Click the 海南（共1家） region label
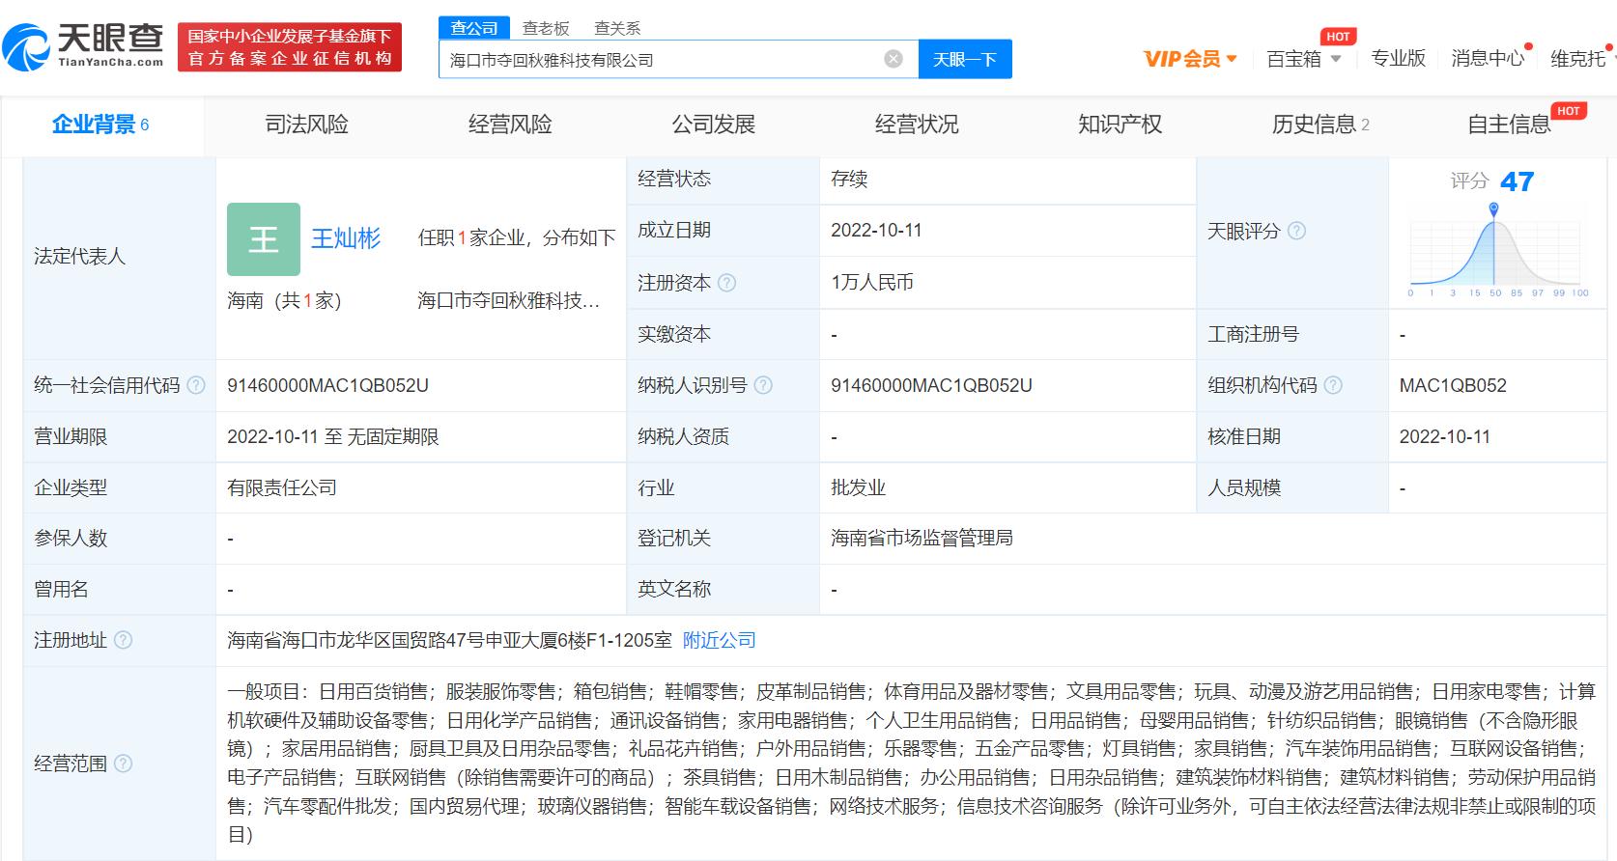 [x=284, y=301]
